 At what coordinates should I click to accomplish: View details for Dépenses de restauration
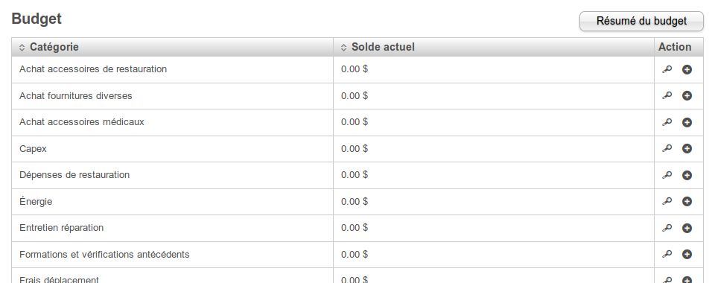pyautogui.click(x=667, y=175)
